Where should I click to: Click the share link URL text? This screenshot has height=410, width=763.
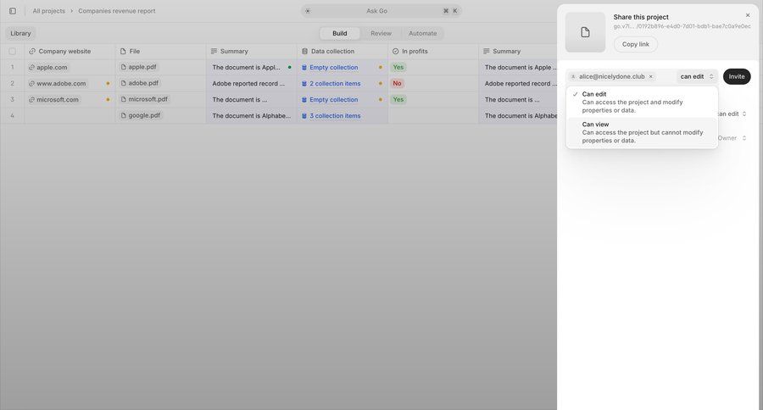682,26
